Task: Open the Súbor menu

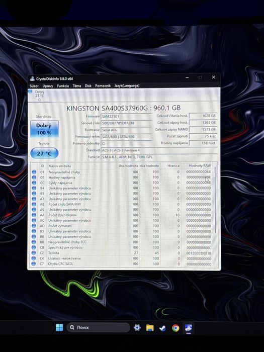Action: 34,86
